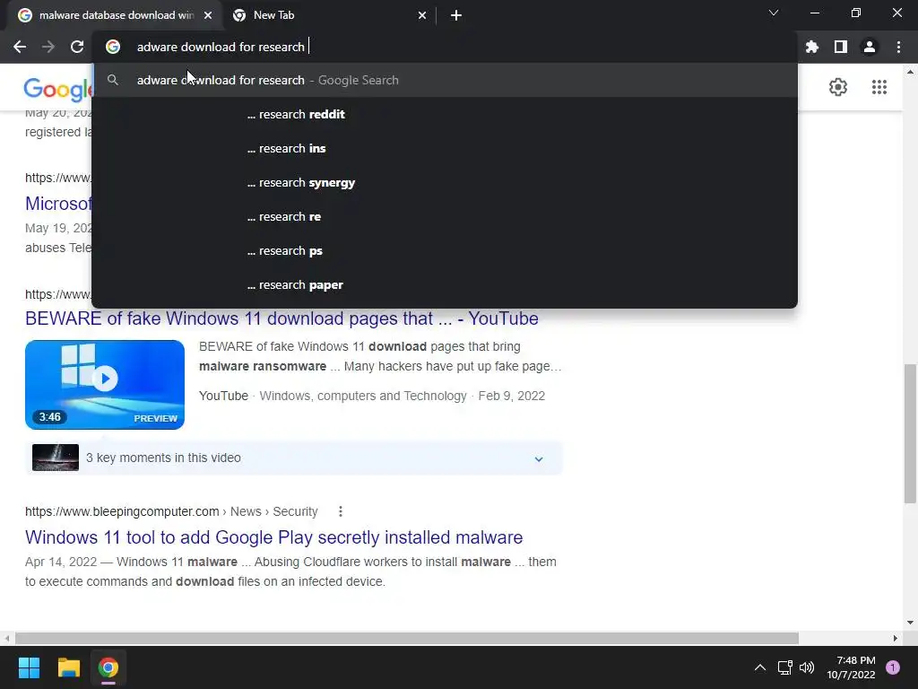This screenshot has width=918, height=689.
Task: Open a new tab with plus button
Action: coord(456,15)
